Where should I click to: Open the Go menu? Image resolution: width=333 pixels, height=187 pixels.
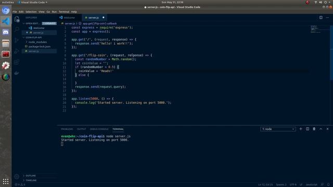tap(48, 11)
